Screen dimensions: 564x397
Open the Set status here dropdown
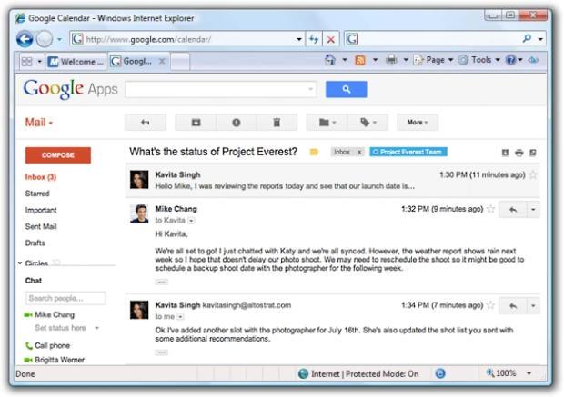(x=96, y=328)
